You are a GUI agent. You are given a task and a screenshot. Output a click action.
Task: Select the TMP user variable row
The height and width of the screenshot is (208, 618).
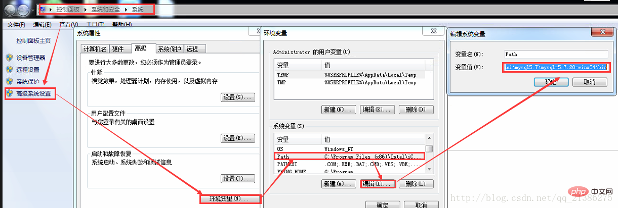(x=349, y=82)
